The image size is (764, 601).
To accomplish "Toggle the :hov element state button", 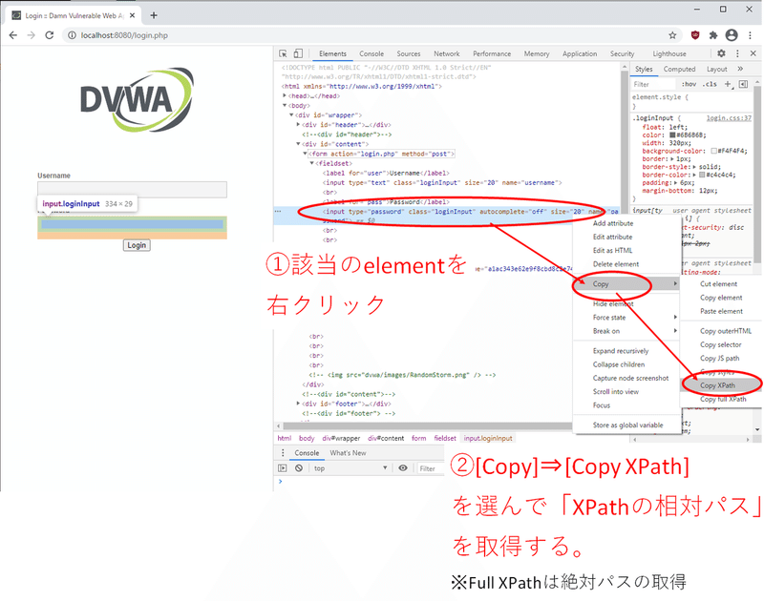I will (689, 84).
